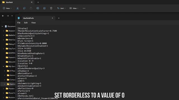Select the Starfield Explorer tab
The height and width of the screenshot is (100, 179).
17,2
